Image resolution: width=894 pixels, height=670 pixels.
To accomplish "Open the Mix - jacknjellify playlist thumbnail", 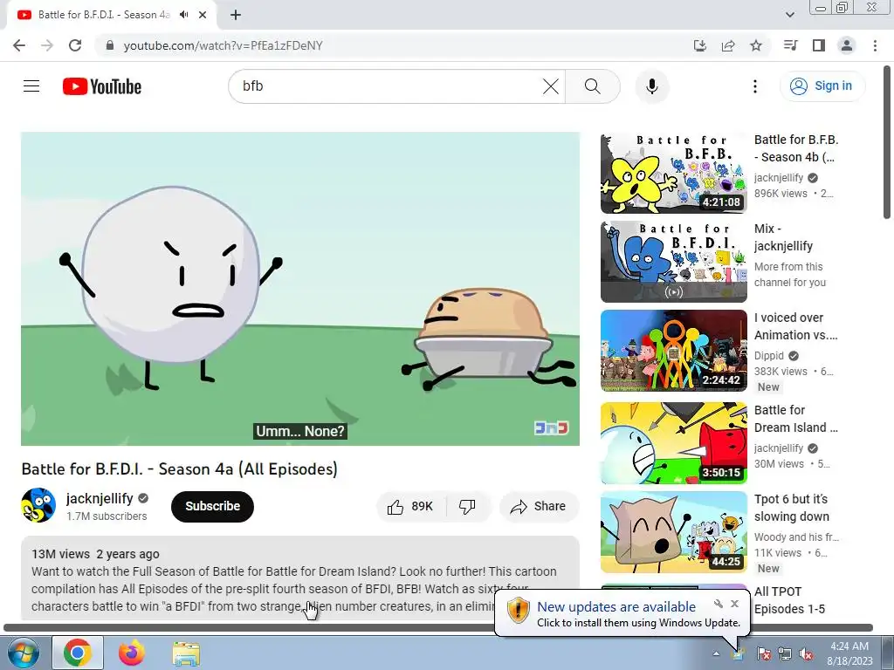I will coord(673,262).
